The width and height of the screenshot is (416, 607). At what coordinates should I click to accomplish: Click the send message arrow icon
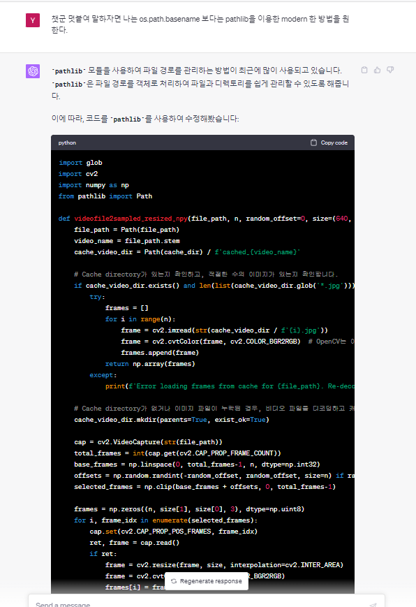pyautogui.click(x=373, y=605)
